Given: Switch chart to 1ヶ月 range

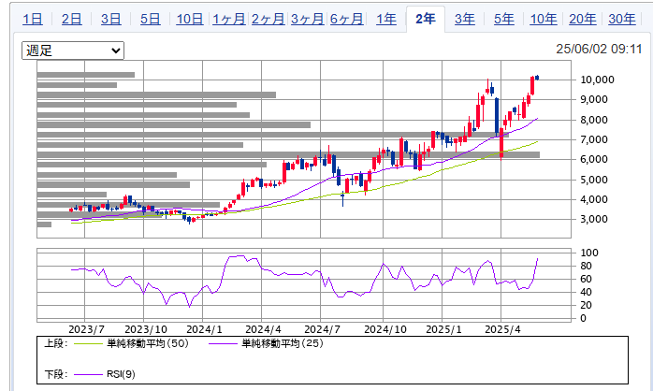Looking at the screenshot, I should 228,19.
